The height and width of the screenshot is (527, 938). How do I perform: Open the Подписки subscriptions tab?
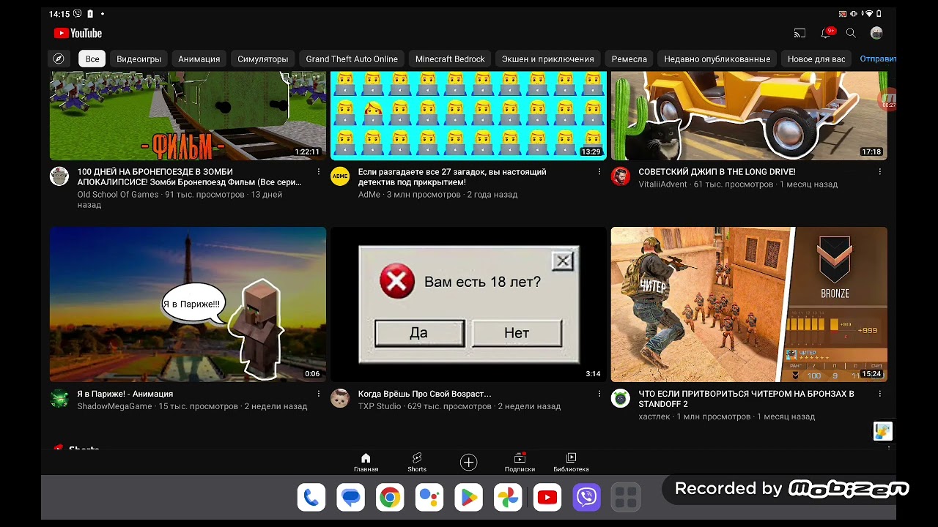520,463
